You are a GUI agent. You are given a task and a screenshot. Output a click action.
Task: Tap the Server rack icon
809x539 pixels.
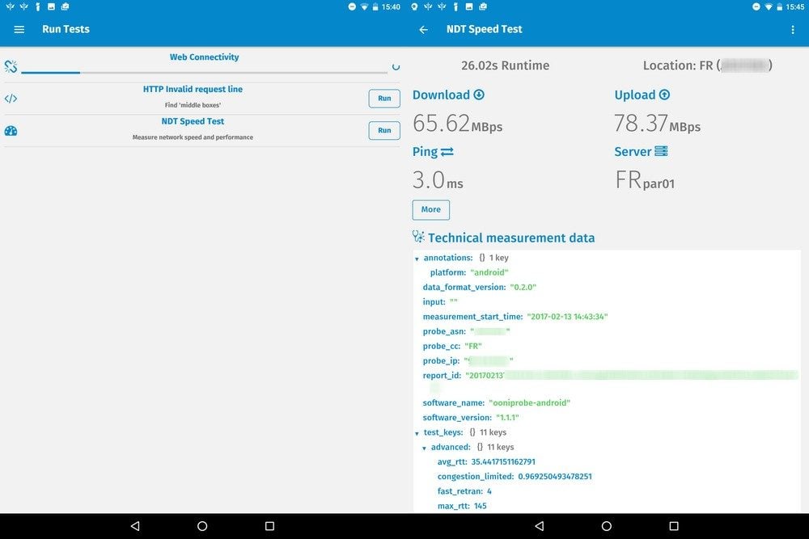coord(661,151)
